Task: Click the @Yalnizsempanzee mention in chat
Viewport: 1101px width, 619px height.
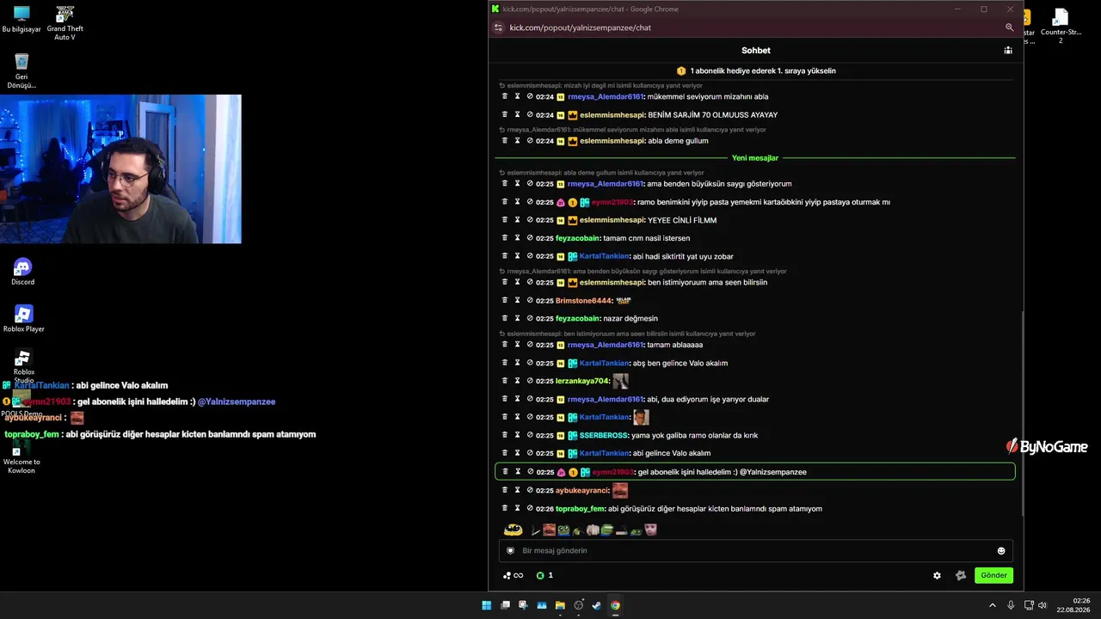Action: click(x=772, y=472)
